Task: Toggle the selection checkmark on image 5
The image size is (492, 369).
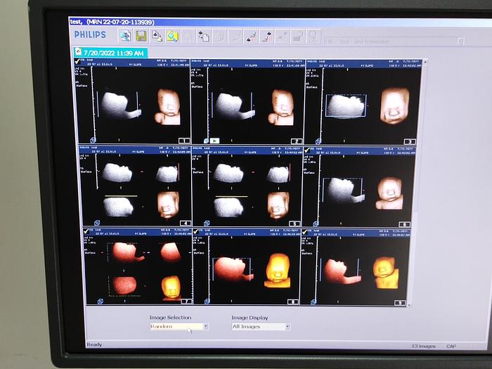Action: pyautogui.click(x=197, y=149)
